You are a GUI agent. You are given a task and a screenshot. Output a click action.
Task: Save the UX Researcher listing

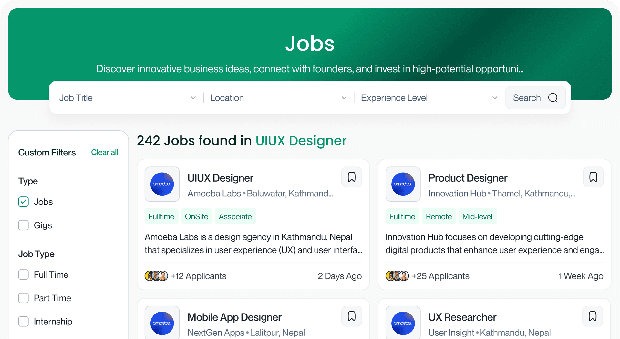pyautogui.click(x=592, y=316)
